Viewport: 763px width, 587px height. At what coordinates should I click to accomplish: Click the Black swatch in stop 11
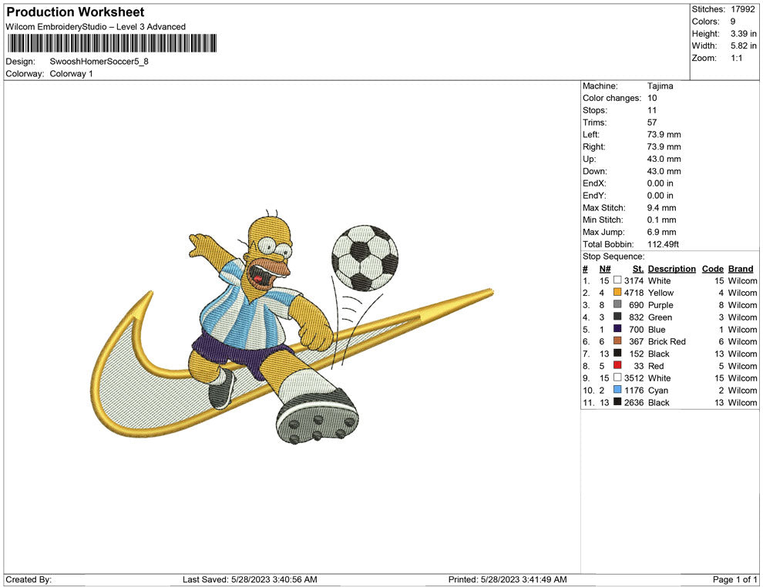pos(617,401)
